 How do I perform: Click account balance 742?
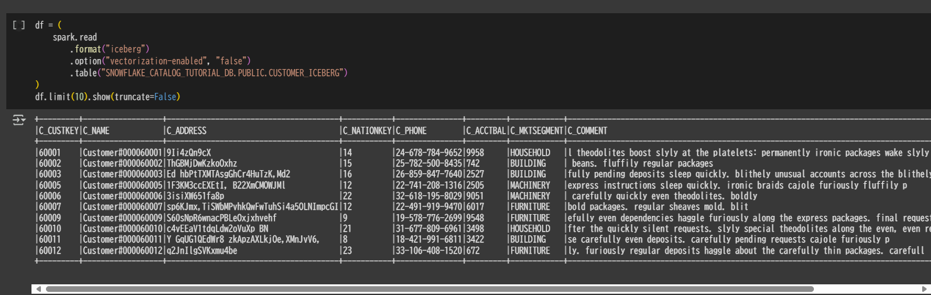tap(473, 163)
